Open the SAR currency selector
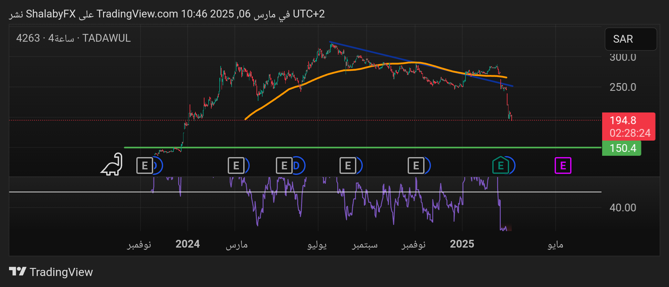The image size is (669, 287). tap(630, 39)
